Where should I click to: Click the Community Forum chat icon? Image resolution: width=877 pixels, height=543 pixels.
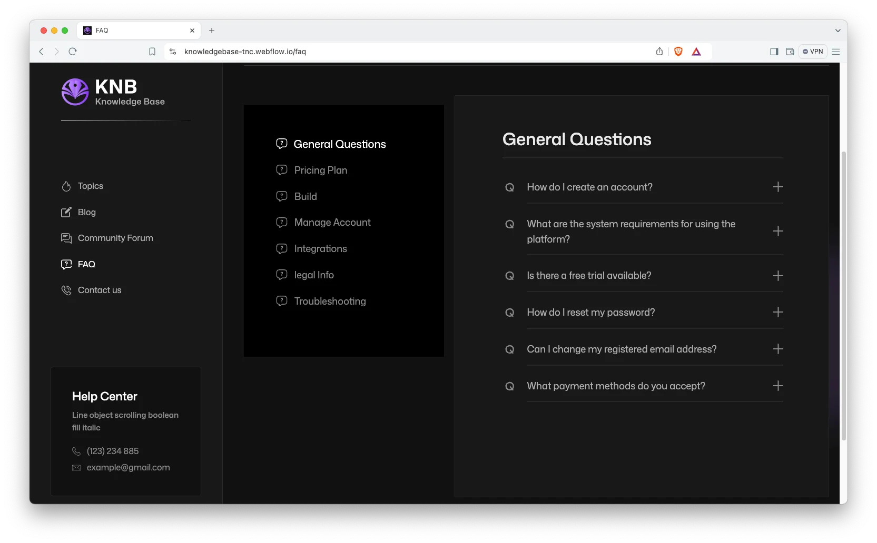[66, 238]
